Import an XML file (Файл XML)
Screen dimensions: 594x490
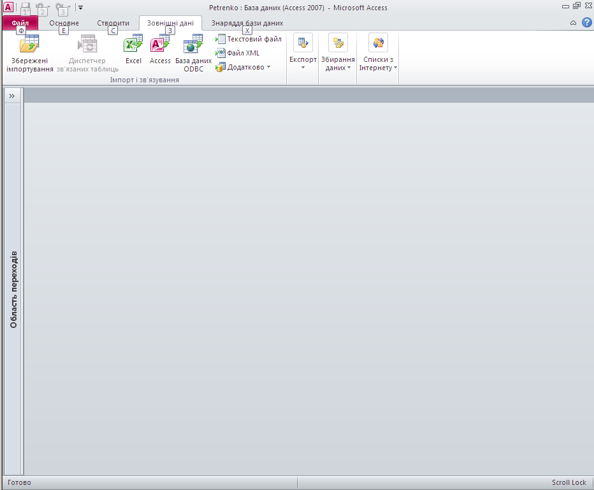pyautogui.click(x=238, y=53)
